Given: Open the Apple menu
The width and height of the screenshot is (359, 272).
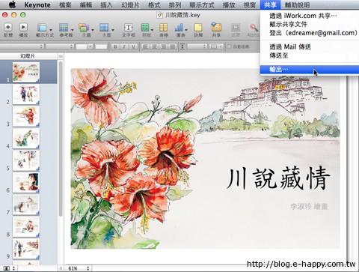Looking at the screenshot, I should 12,4.
